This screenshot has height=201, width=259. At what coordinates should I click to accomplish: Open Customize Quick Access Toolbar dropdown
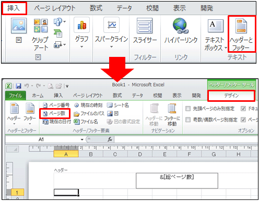[67, 86]
